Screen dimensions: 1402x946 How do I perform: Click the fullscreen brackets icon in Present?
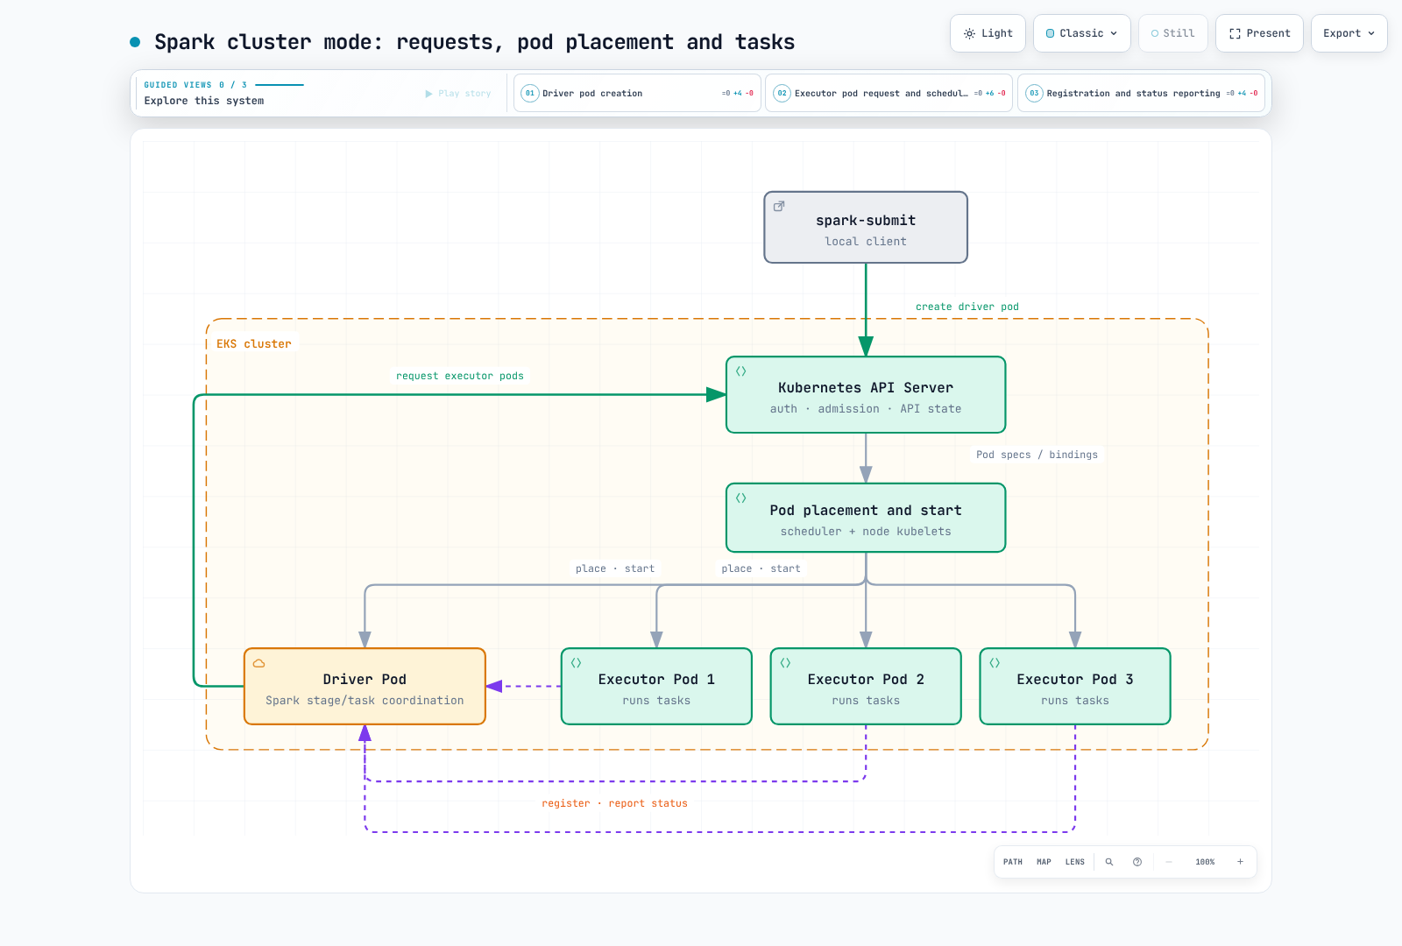(1235, 33)
